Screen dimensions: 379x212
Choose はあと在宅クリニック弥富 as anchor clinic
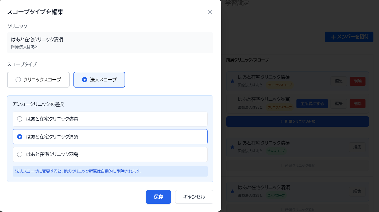(x=20, y=119)
